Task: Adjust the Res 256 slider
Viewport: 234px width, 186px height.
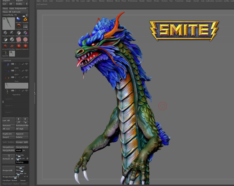Action: (22, 155)
